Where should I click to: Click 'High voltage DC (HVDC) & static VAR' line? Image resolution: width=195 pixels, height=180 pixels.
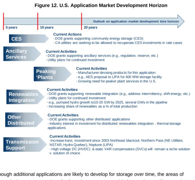tap(120, 149)
